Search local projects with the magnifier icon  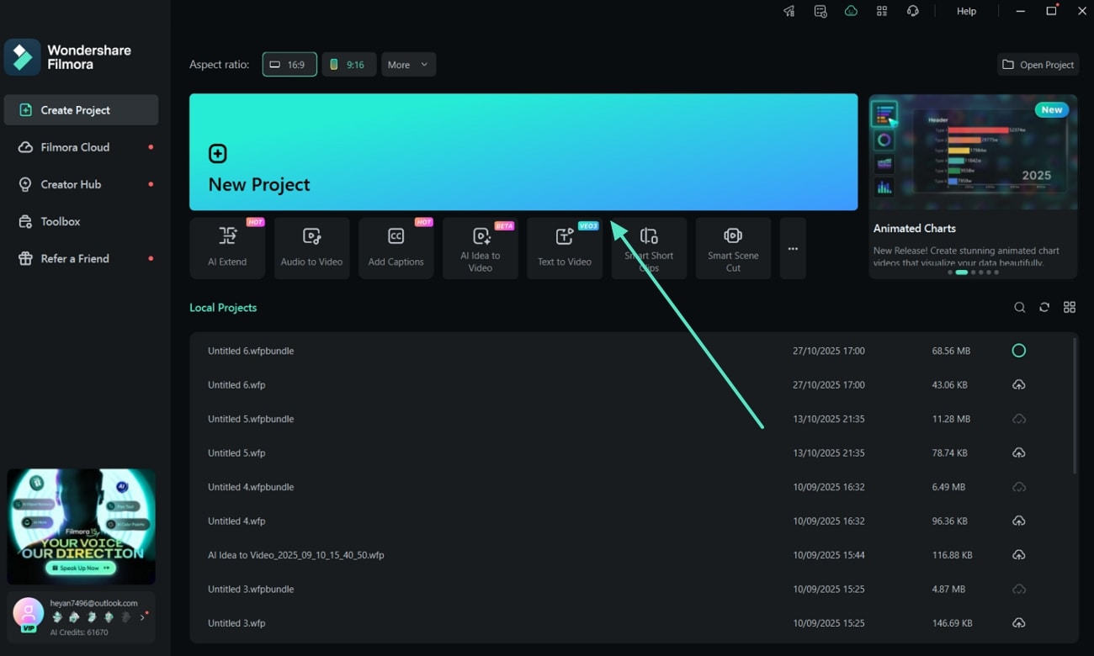[x=1019, y=308]
